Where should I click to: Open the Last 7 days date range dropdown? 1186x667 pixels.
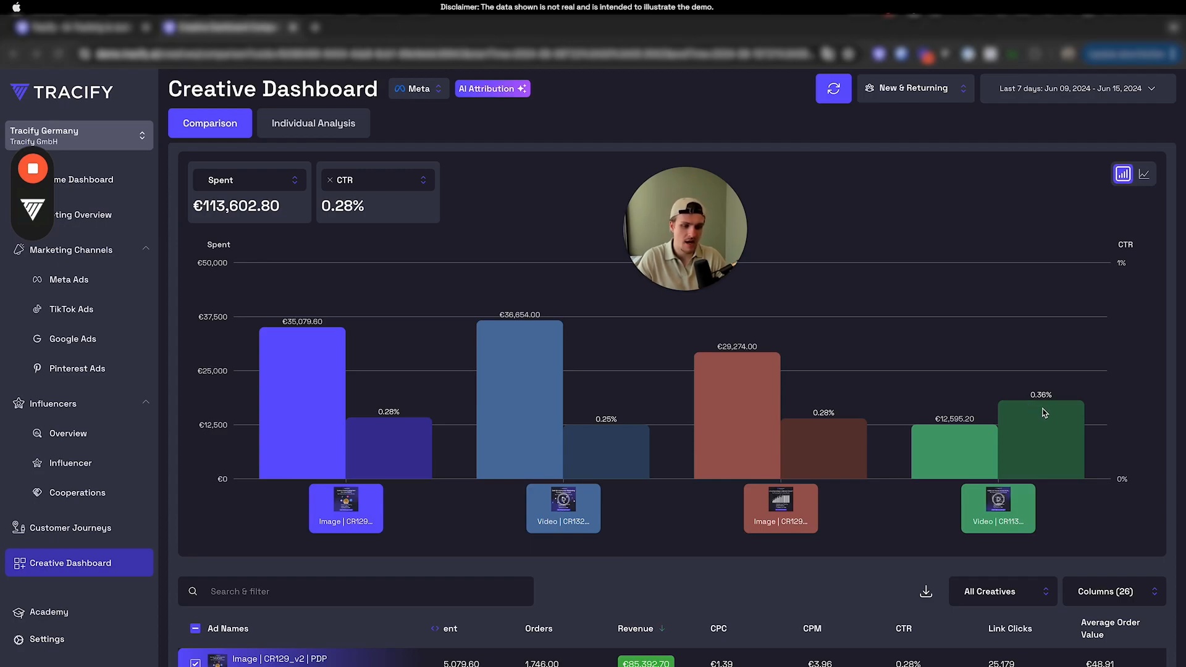coord(1077,88)
